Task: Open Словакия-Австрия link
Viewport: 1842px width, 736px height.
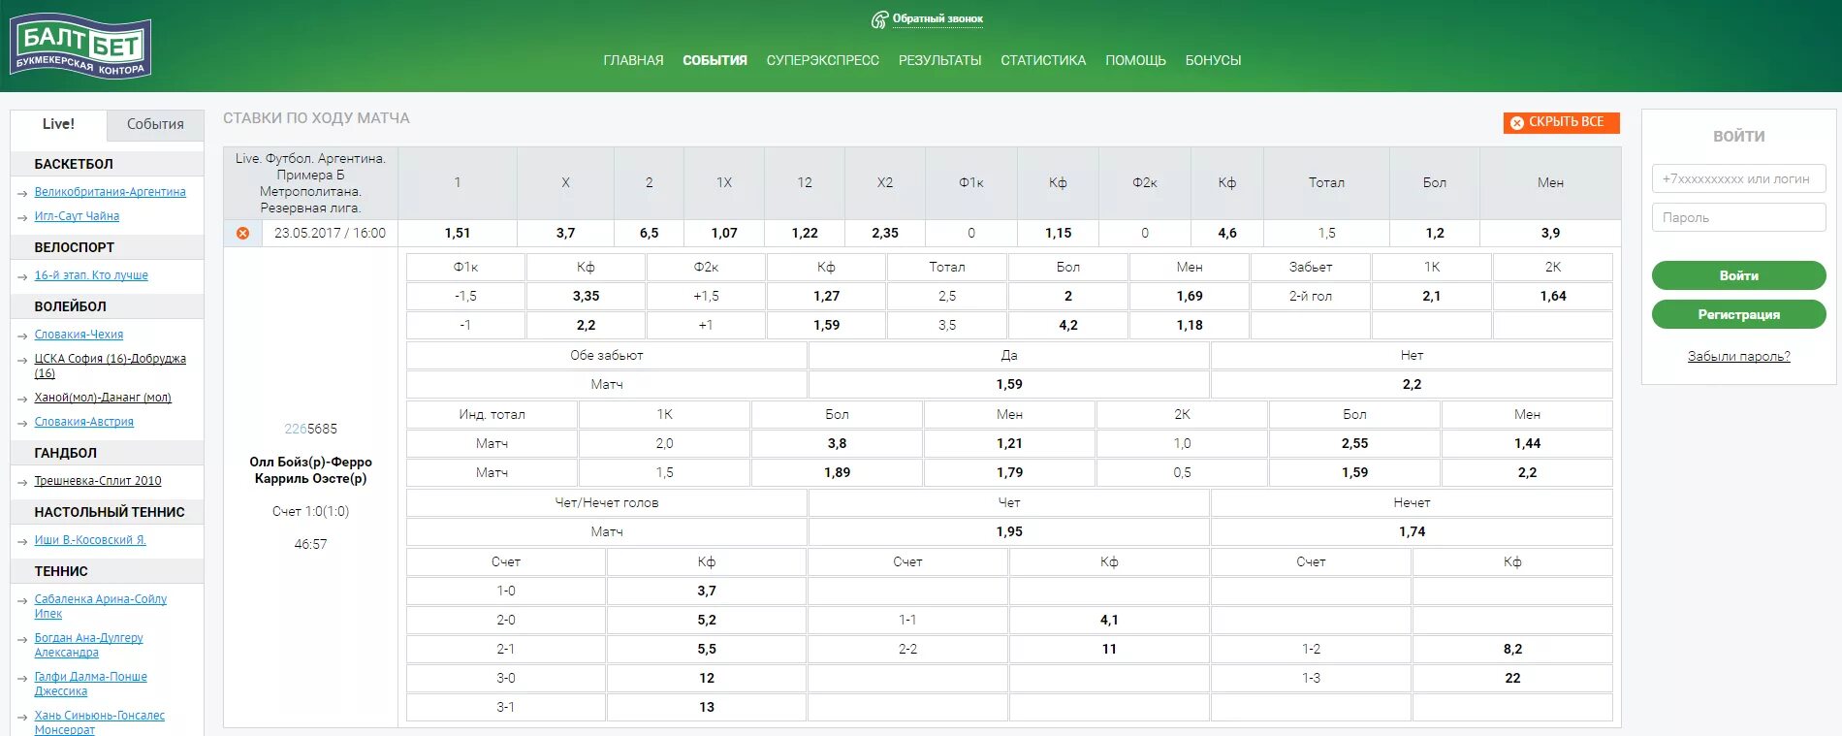Action: tap(83, 422)
